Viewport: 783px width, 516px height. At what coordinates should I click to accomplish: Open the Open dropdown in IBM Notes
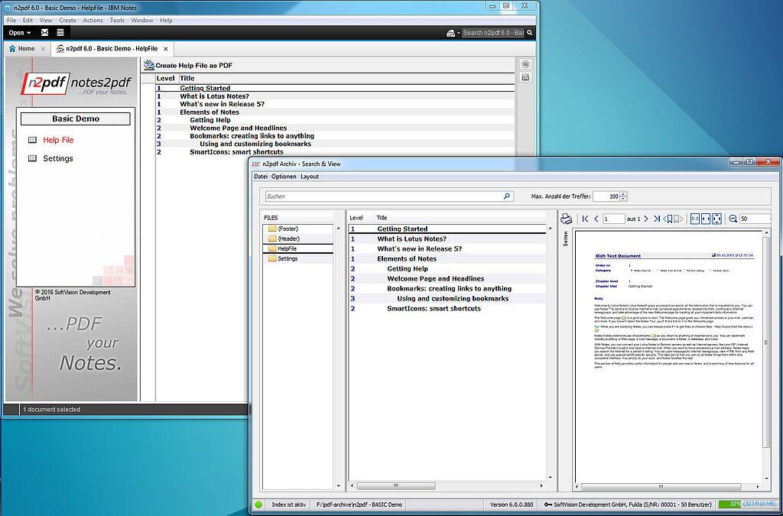20,32
